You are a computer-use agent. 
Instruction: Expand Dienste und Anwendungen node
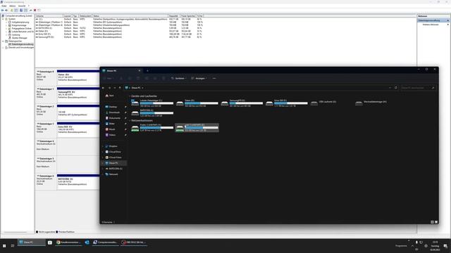pyautogui.click(x=3, y=47)
